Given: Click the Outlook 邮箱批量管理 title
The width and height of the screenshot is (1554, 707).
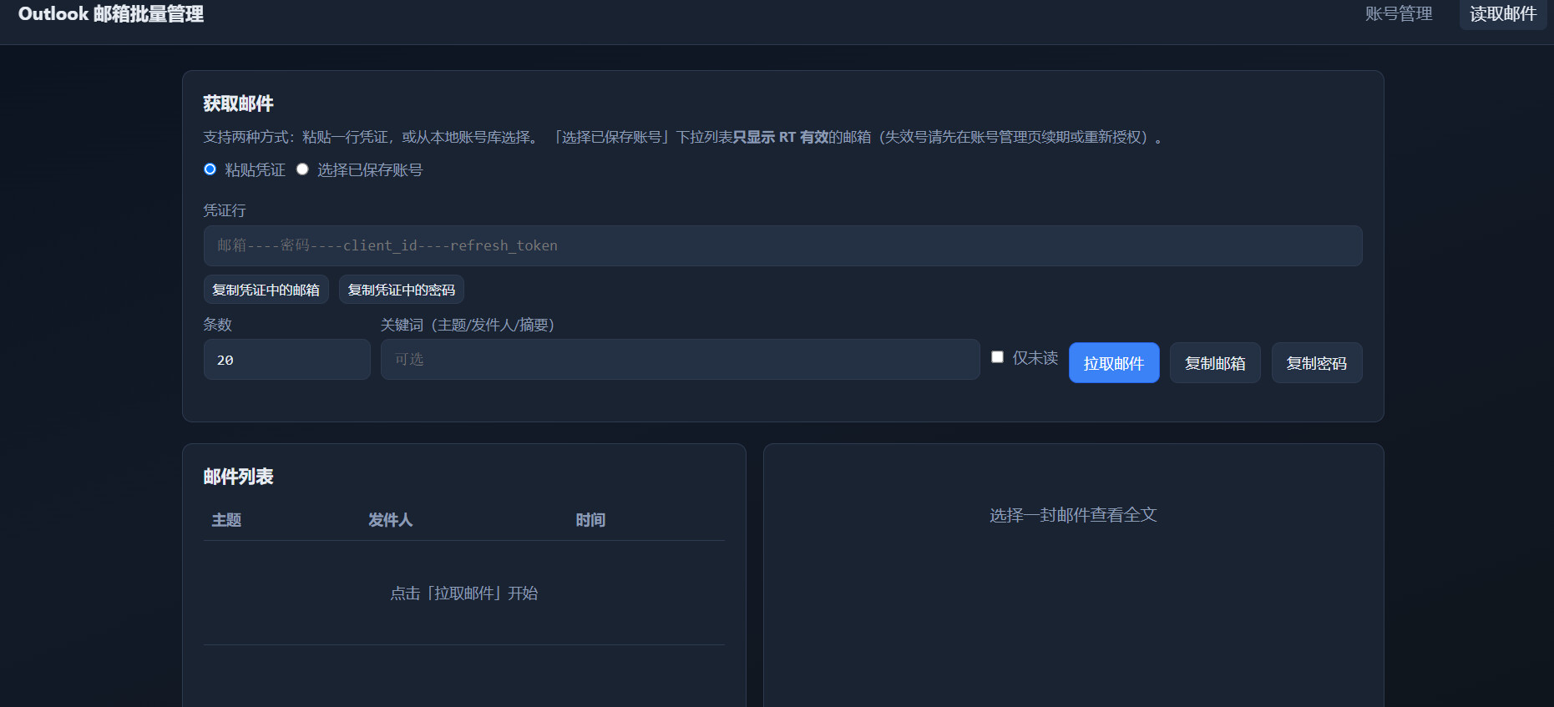Looking at the screenshot, I should click(111, 14).
